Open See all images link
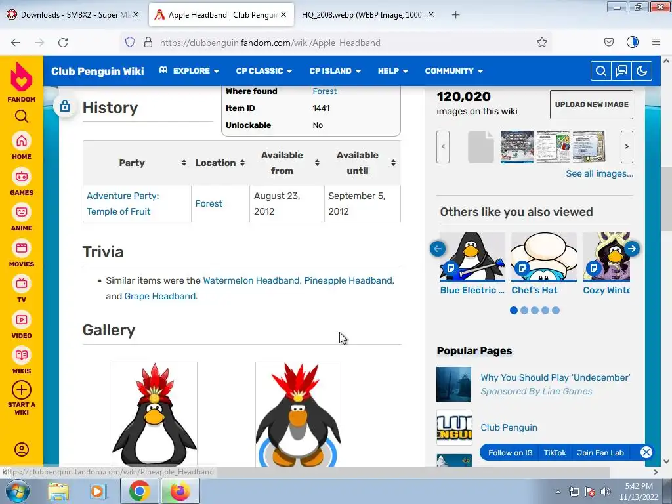The width and height of the screenshot is (672, 504). point(599,173)
